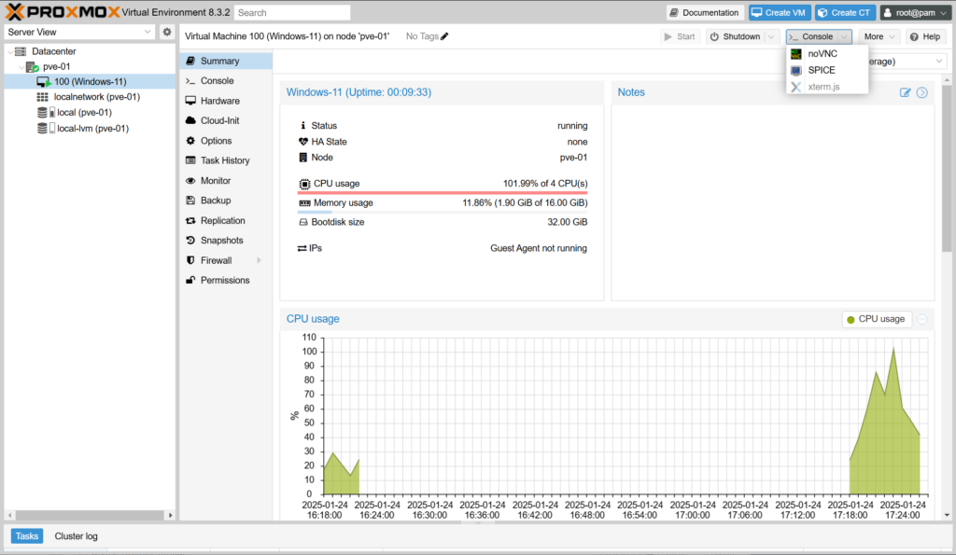
Task: Click the gear icon beside Server View
Action: [x=167, y=32]
